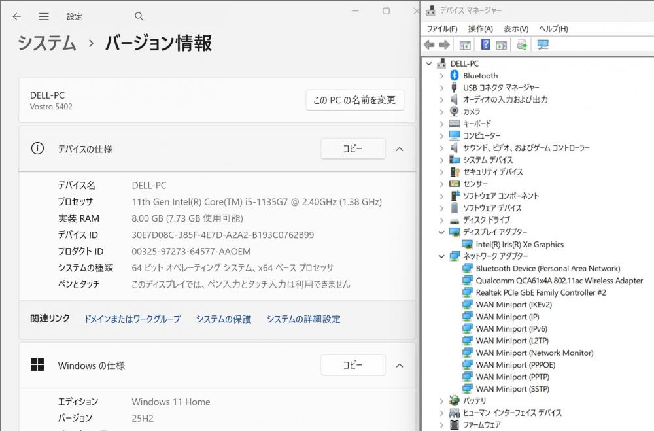Click the back arrow in Settings
This screenshot has height=431, width=654.
(x=17, y=16)
